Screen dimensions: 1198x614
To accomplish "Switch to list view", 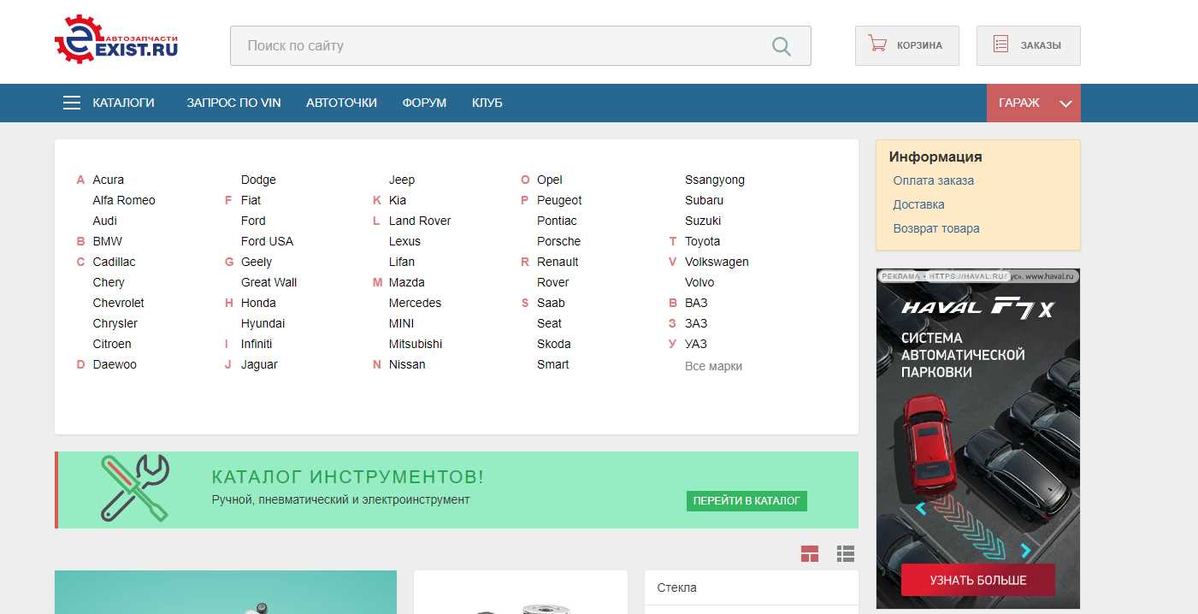I will point(846,554).
